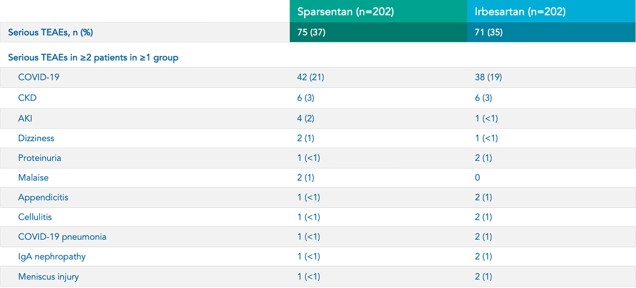Select the Appendicitis row label
The image size is (636, 288).
(x=43, y=197)
